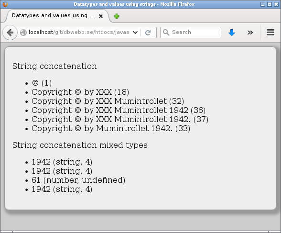The height and width of the screenshot is (233, 281).
Task: Close the Datatypes and values tab
Action: (x=101, y=16)
